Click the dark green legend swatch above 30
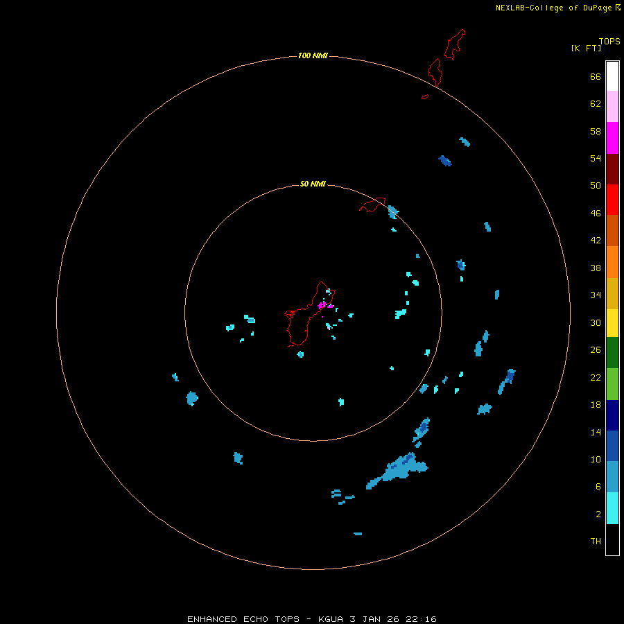Screen dimensions: 624x624 pyautogui.click(x=612, y=353)
